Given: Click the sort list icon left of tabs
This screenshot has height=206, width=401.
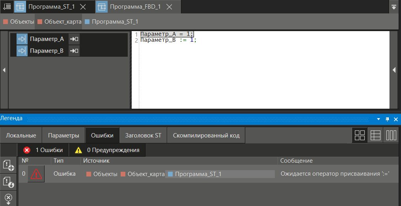Looking at the screenshot, I should pos(7,7).
